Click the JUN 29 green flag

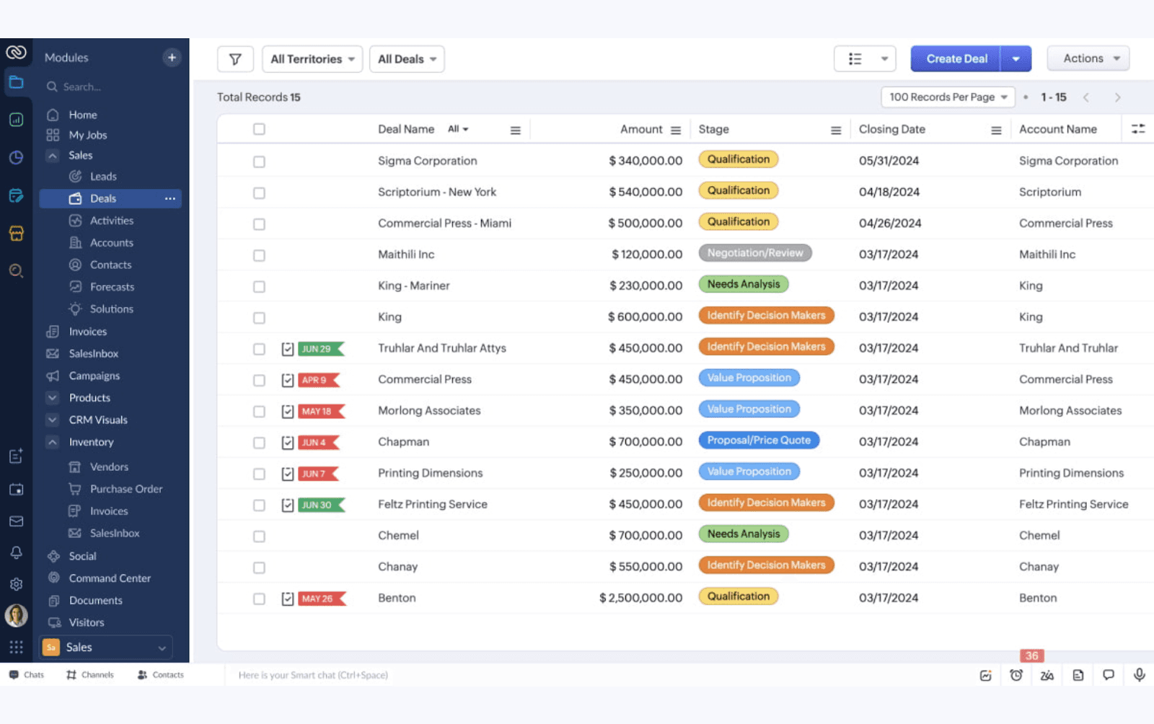point(320,349)
